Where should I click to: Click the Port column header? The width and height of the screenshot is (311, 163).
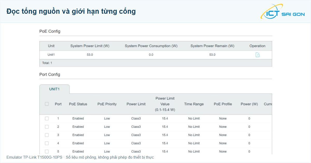[58, 104]
